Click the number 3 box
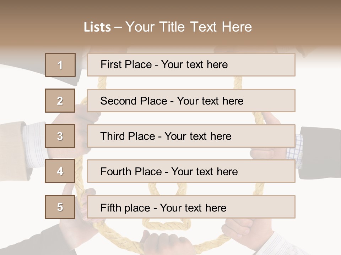 (60, 136)
